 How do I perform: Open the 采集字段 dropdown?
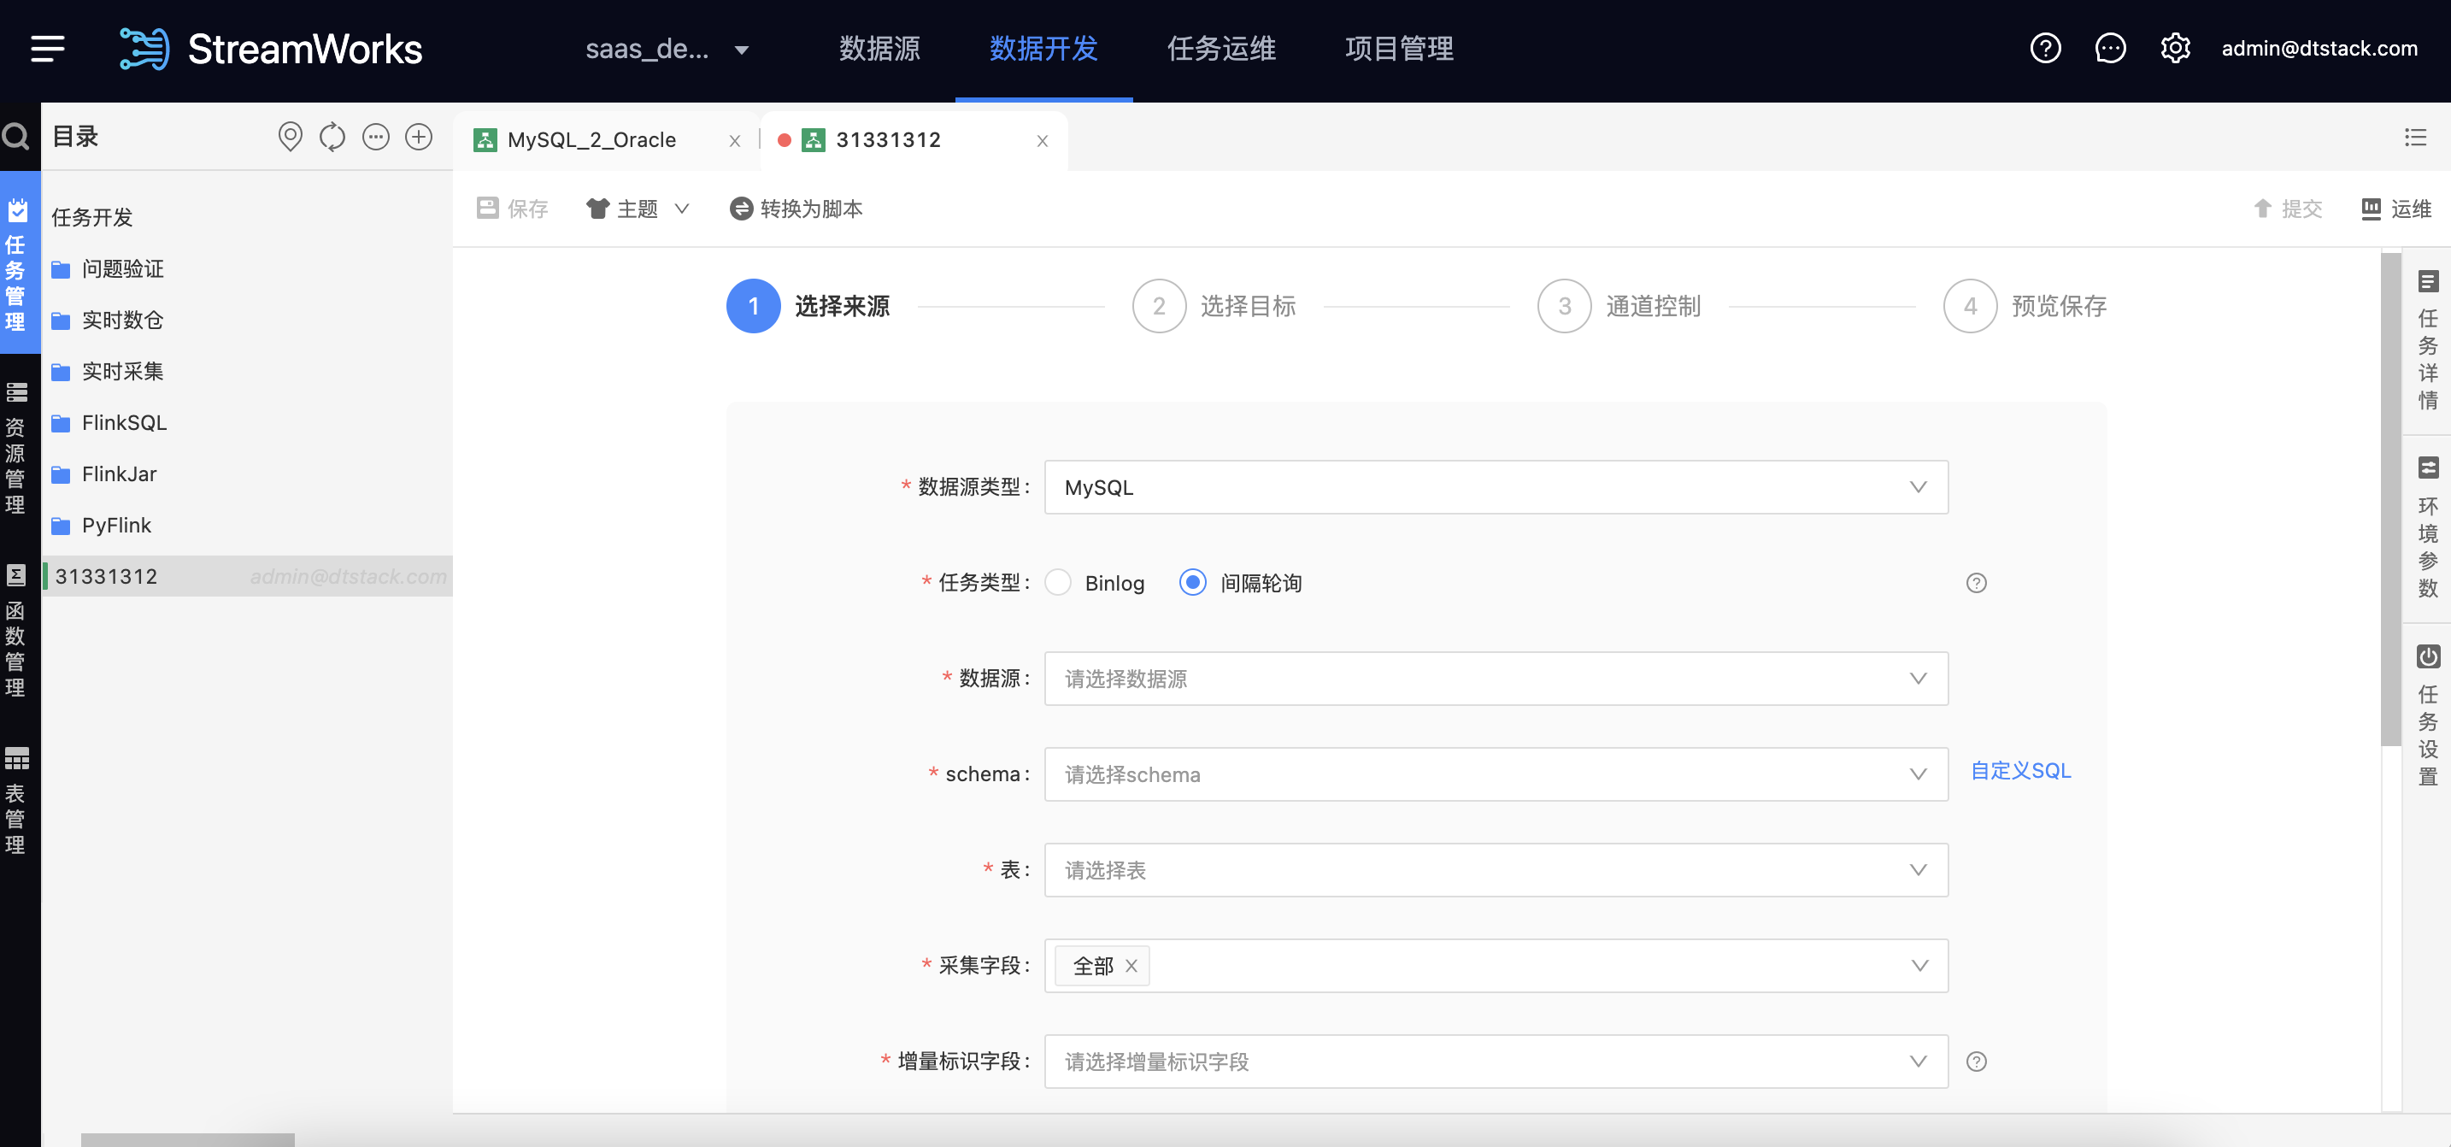[x=1496, y=966]
